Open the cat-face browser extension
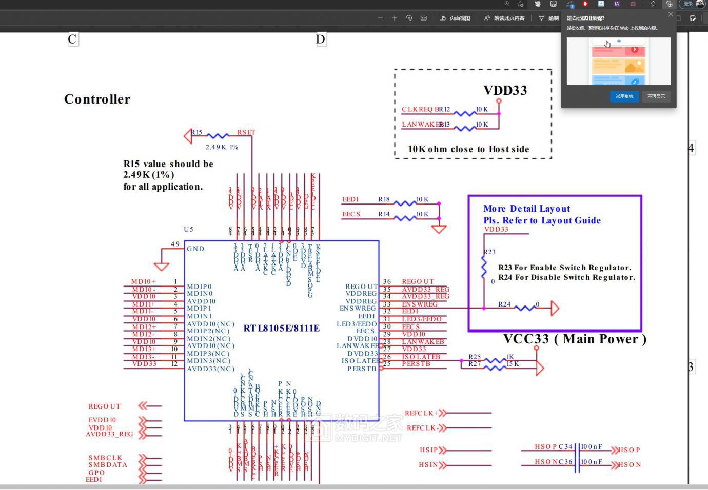The height and width of the screenshot is (490, 708). pyautogui.click(x=538, y=4)
